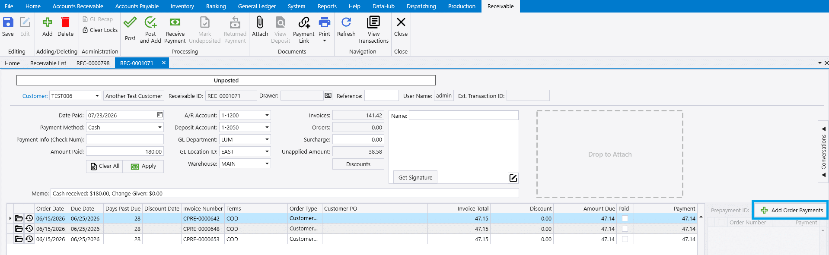Expand the Payment Method dropdown
This screenshot has height=255, width=829.
(159, 127)
